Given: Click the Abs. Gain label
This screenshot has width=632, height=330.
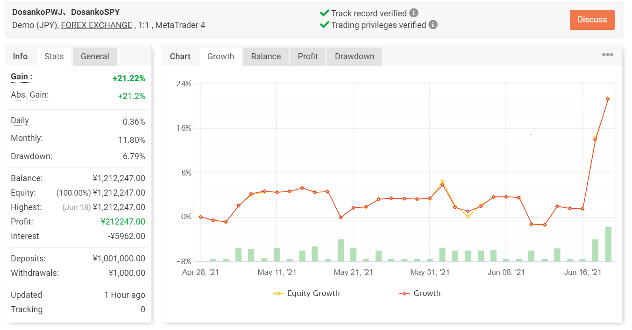Looking at the screenshot, I should click(29, 95).
